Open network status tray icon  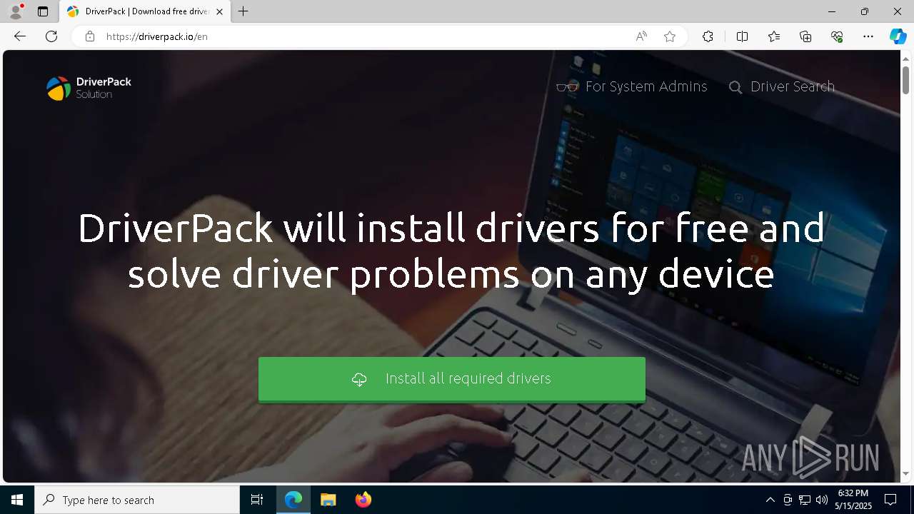pyautogui.click(x=805, y=500)
